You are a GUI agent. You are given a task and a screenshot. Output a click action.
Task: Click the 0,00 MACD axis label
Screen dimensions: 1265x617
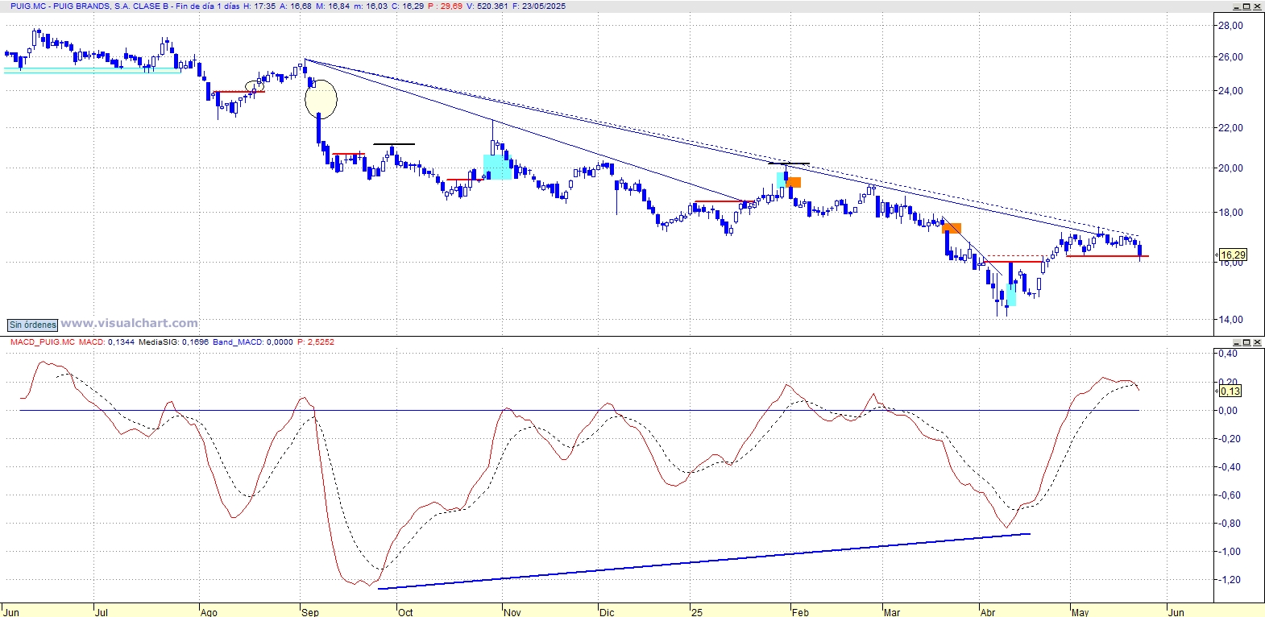pyautogui.click(x=1228, y=411)
